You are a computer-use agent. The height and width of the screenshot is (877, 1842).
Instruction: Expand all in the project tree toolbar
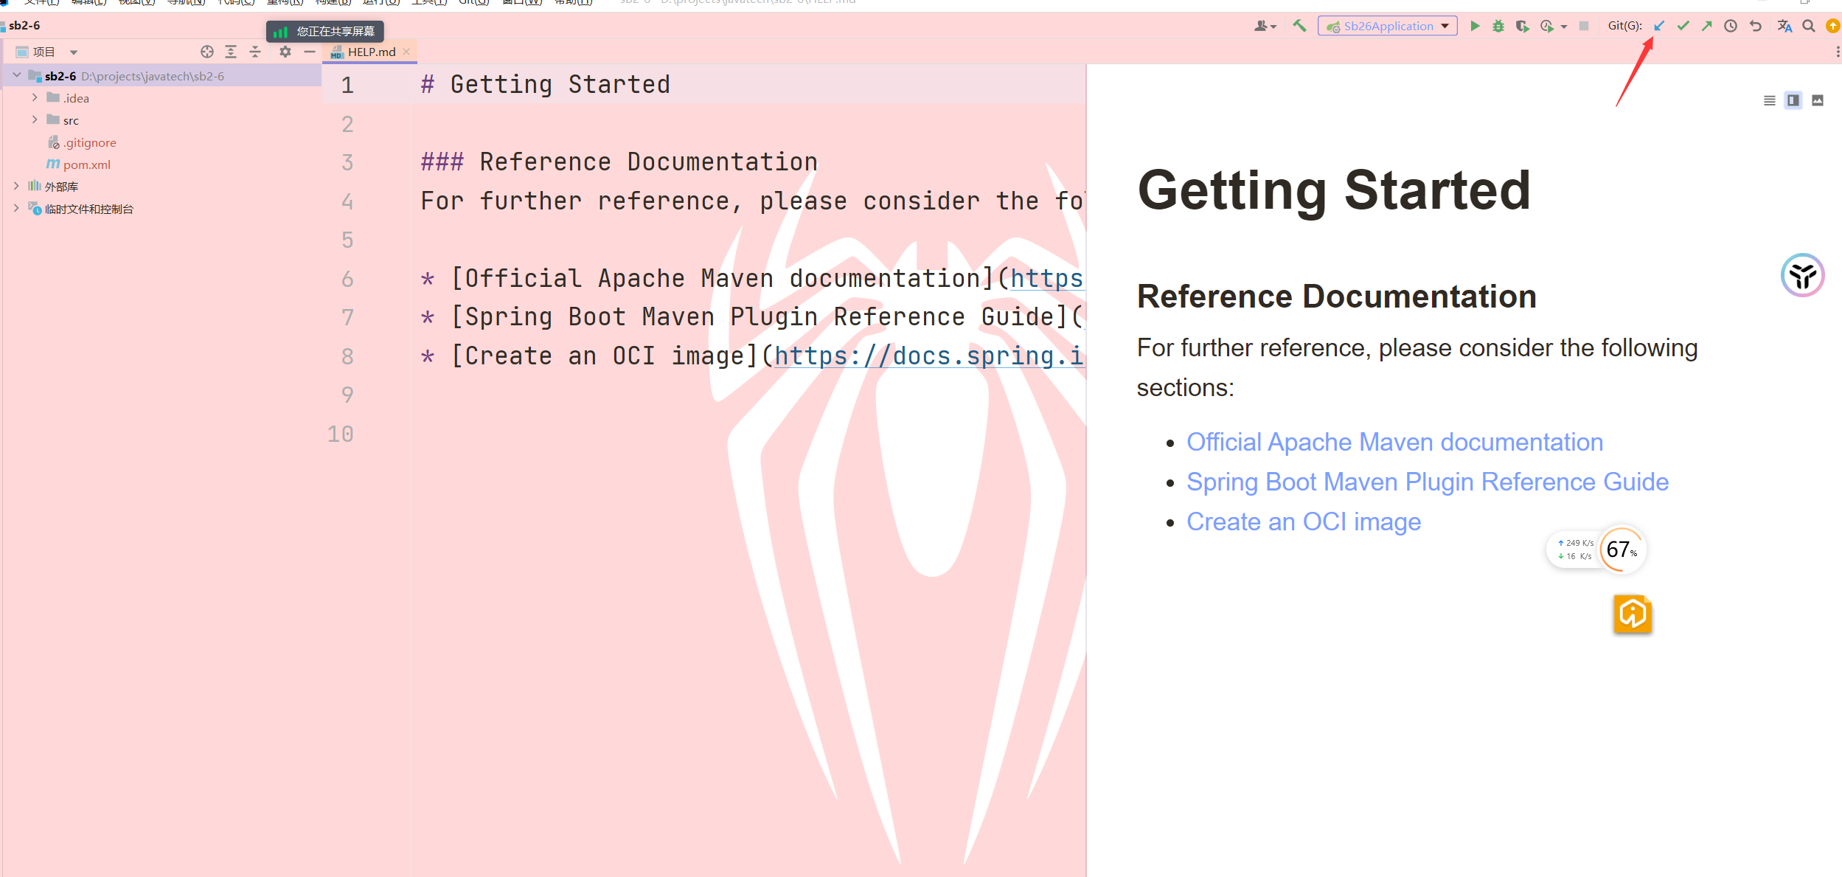tap(231, 52)
